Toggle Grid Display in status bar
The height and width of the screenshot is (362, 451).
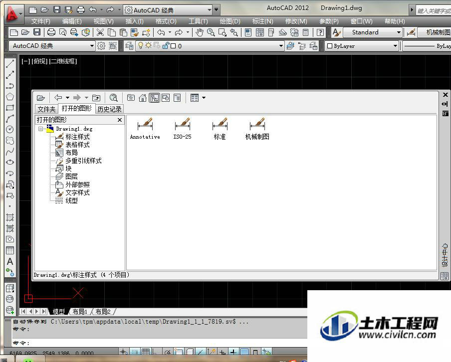pyautogui.click(x=146, y=352)
